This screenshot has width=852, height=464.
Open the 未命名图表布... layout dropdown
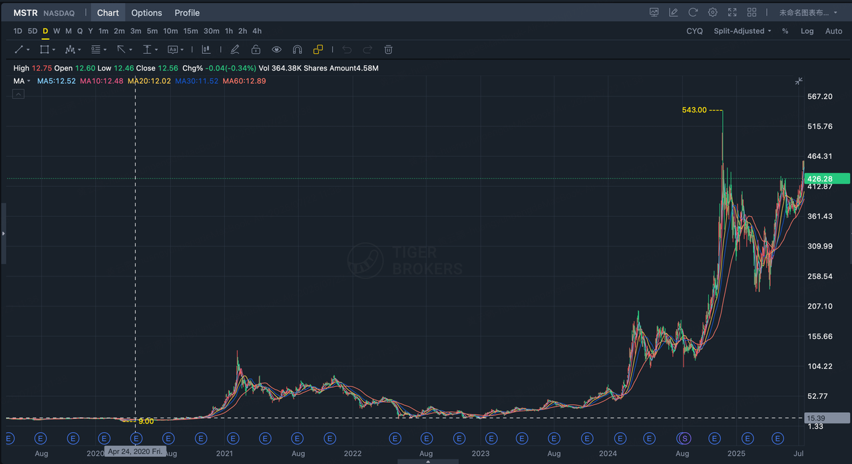(809, 13)
